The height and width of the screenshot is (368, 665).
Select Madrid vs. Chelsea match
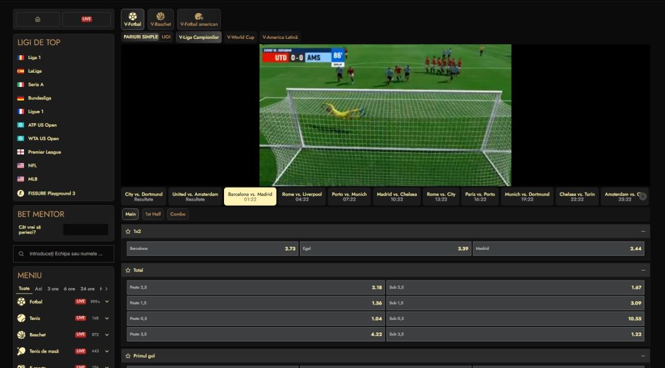click(x=397, y=197)
